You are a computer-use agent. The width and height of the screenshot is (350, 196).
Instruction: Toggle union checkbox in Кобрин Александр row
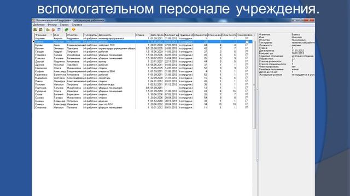pyautogui.click(x=247, y=71)
